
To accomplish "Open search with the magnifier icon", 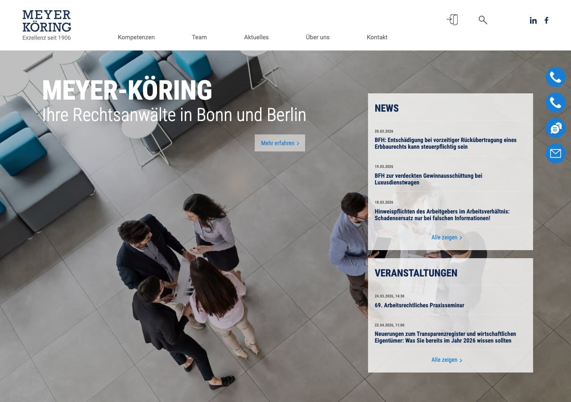I will click(483, 20).
